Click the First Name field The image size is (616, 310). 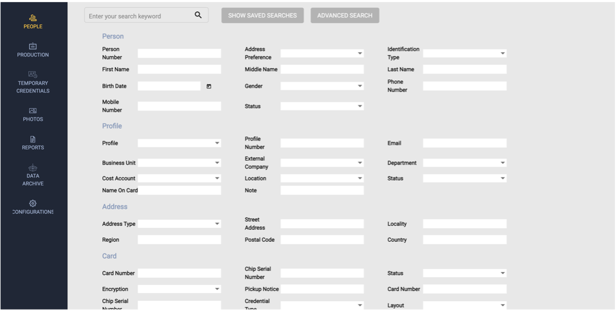click(179, 69)
